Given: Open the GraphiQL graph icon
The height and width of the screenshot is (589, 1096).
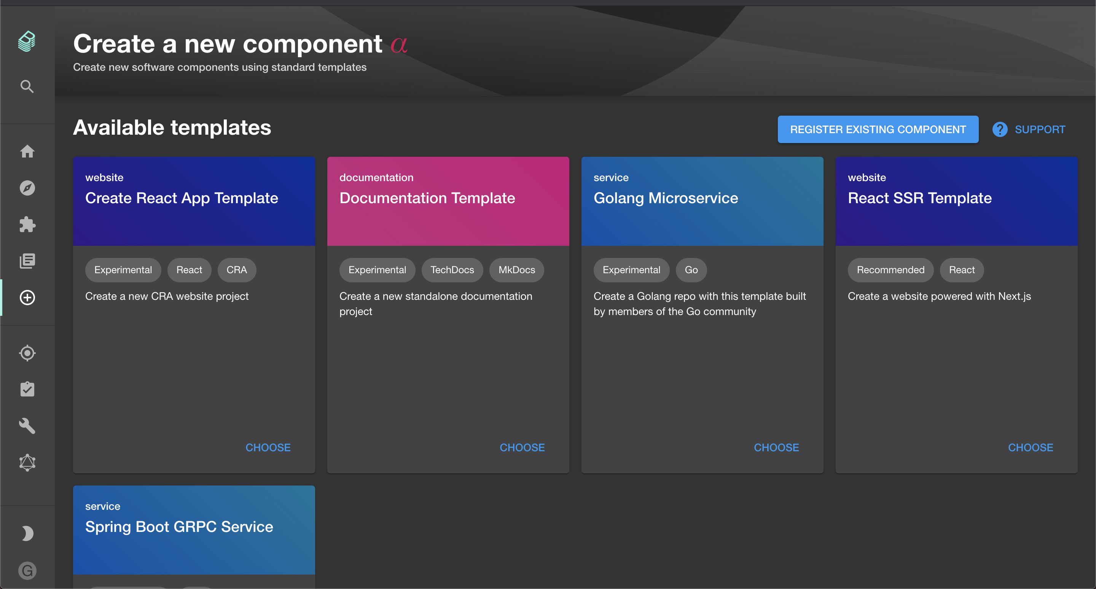Looking at the screenshot, I should (27, 462).
